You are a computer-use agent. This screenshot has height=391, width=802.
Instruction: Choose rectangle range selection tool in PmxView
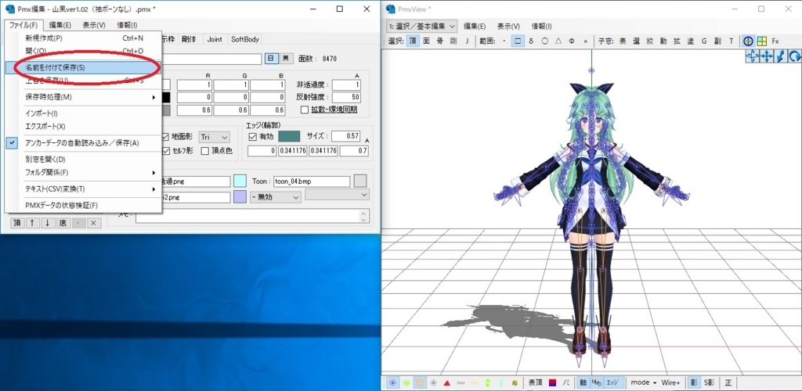518,41
